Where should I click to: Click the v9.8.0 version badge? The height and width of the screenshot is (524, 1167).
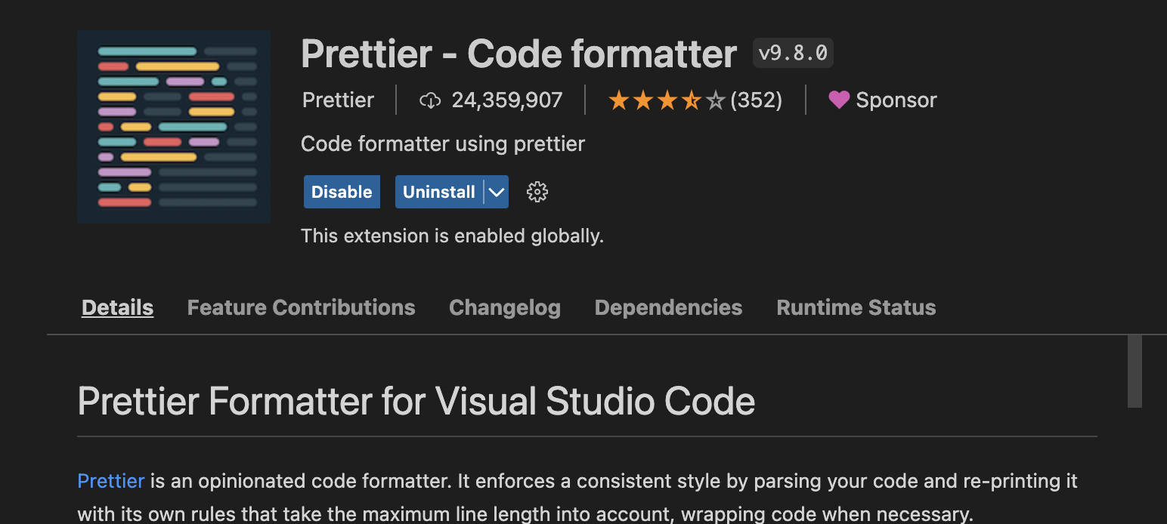coord(793,54)
